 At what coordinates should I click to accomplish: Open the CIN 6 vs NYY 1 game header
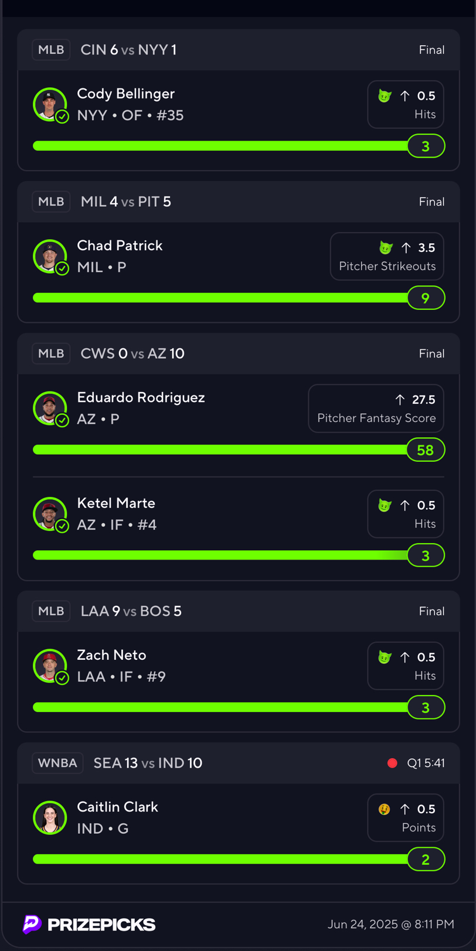(239, 50)
